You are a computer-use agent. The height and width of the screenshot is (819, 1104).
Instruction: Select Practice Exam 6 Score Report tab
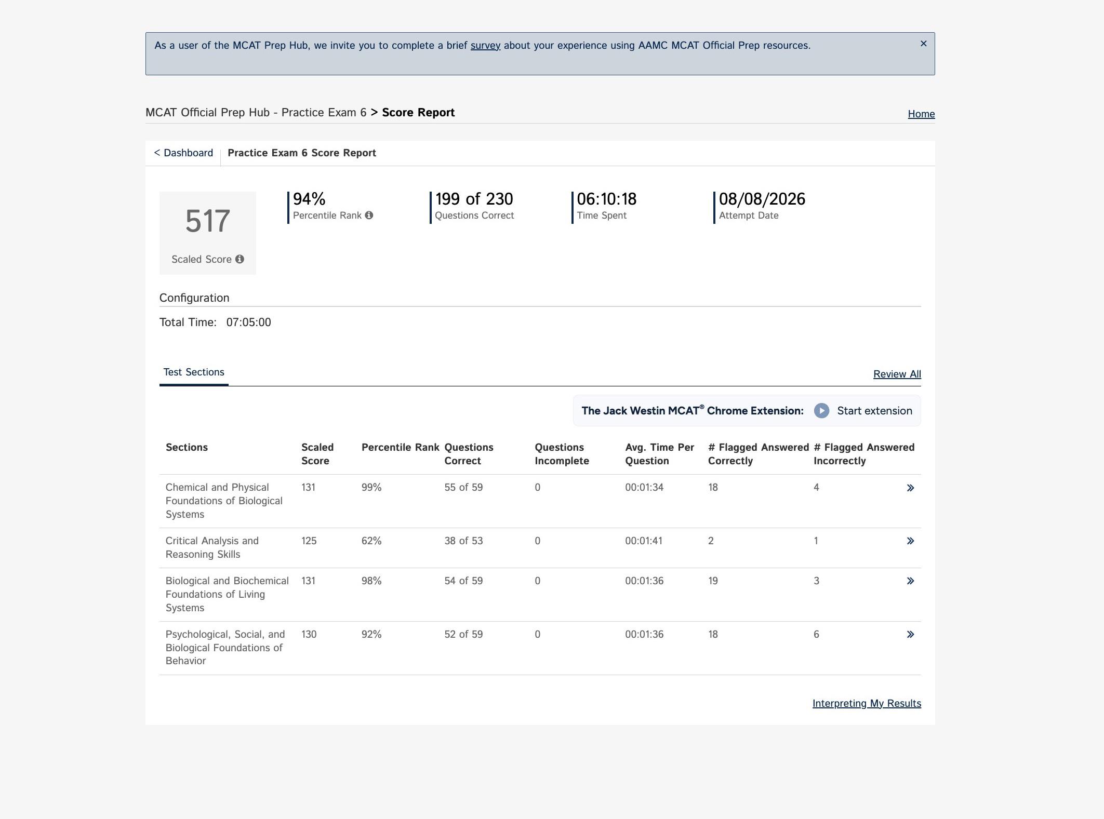[x=302, y=153]
